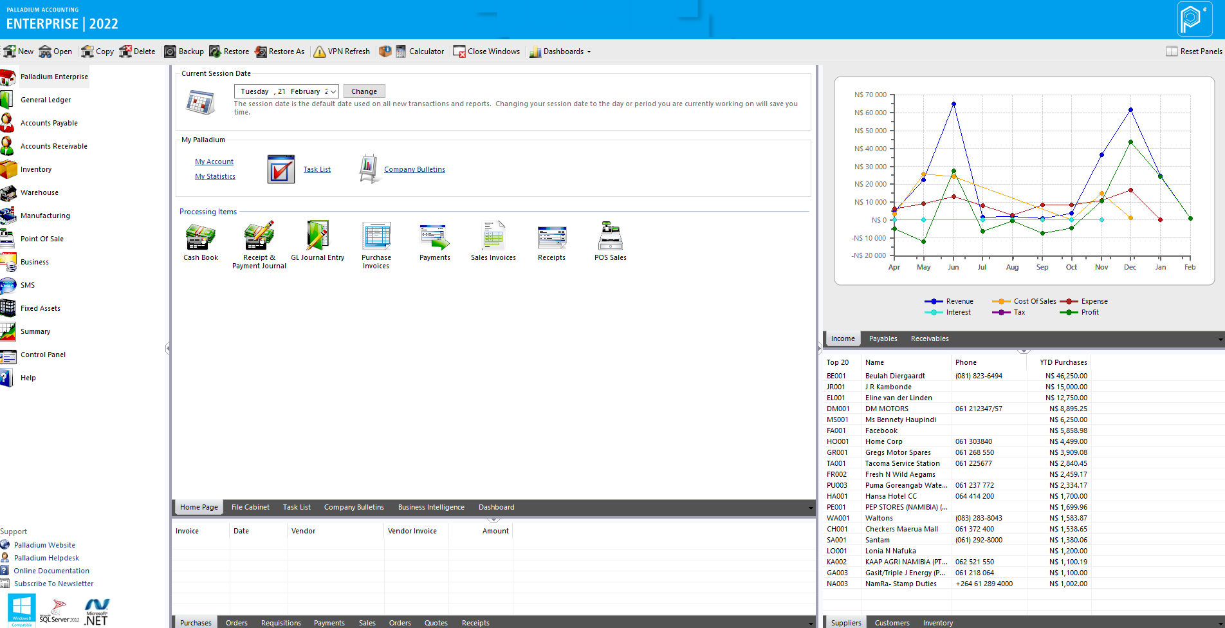Collapse the left sidebar splitter arrow
Image resolution: width=1225 pixels, height=628 pixels.
pos(168,348)
